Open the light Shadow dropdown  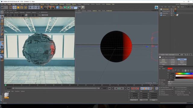point(180,84)
